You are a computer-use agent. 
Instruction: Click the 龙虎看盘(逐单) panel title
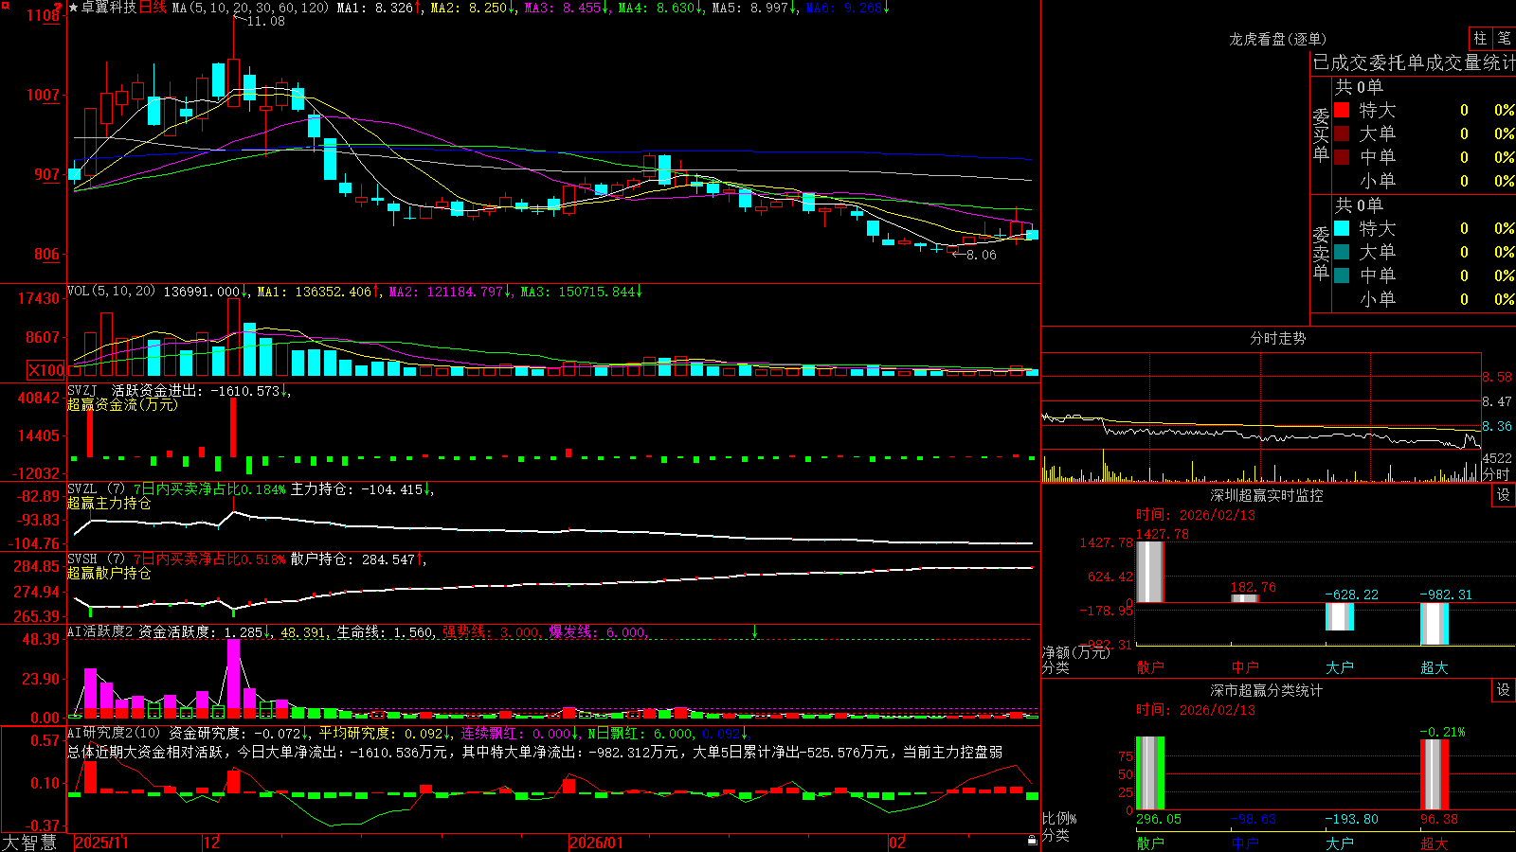click(1277, 39)
